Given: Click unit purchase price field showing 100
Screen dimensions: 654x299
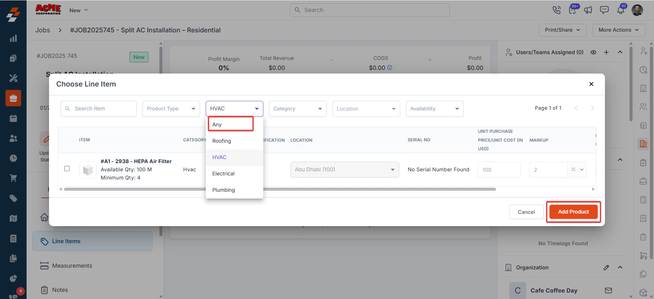Looking at the screenshot, I should tap(499, 170).
